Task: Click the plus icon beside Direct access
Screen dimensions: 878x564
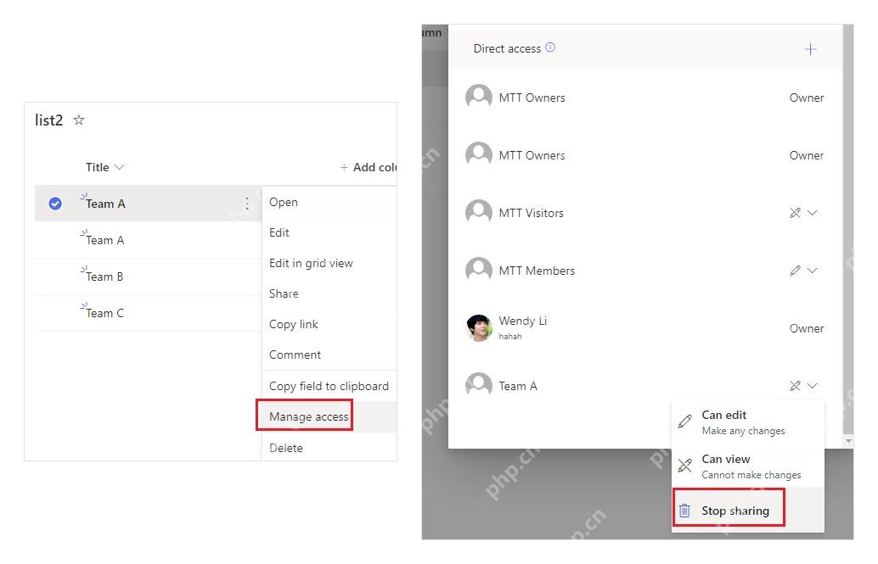Action: pyautogui.click(x=810, y=49)
